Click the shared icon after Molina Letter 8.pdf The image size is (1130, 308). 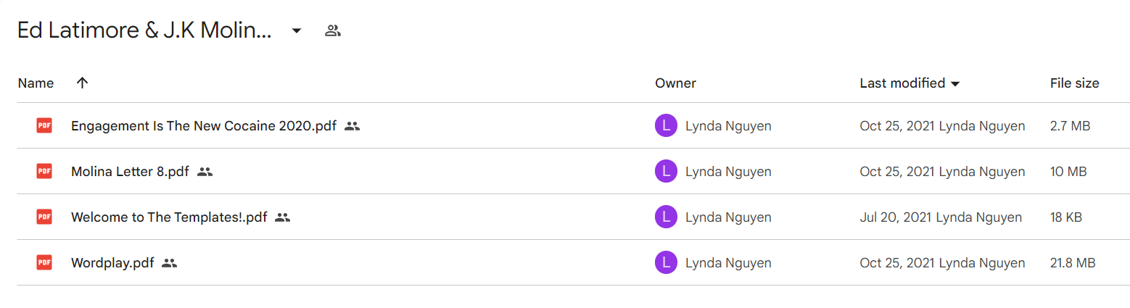coord(205,172)
